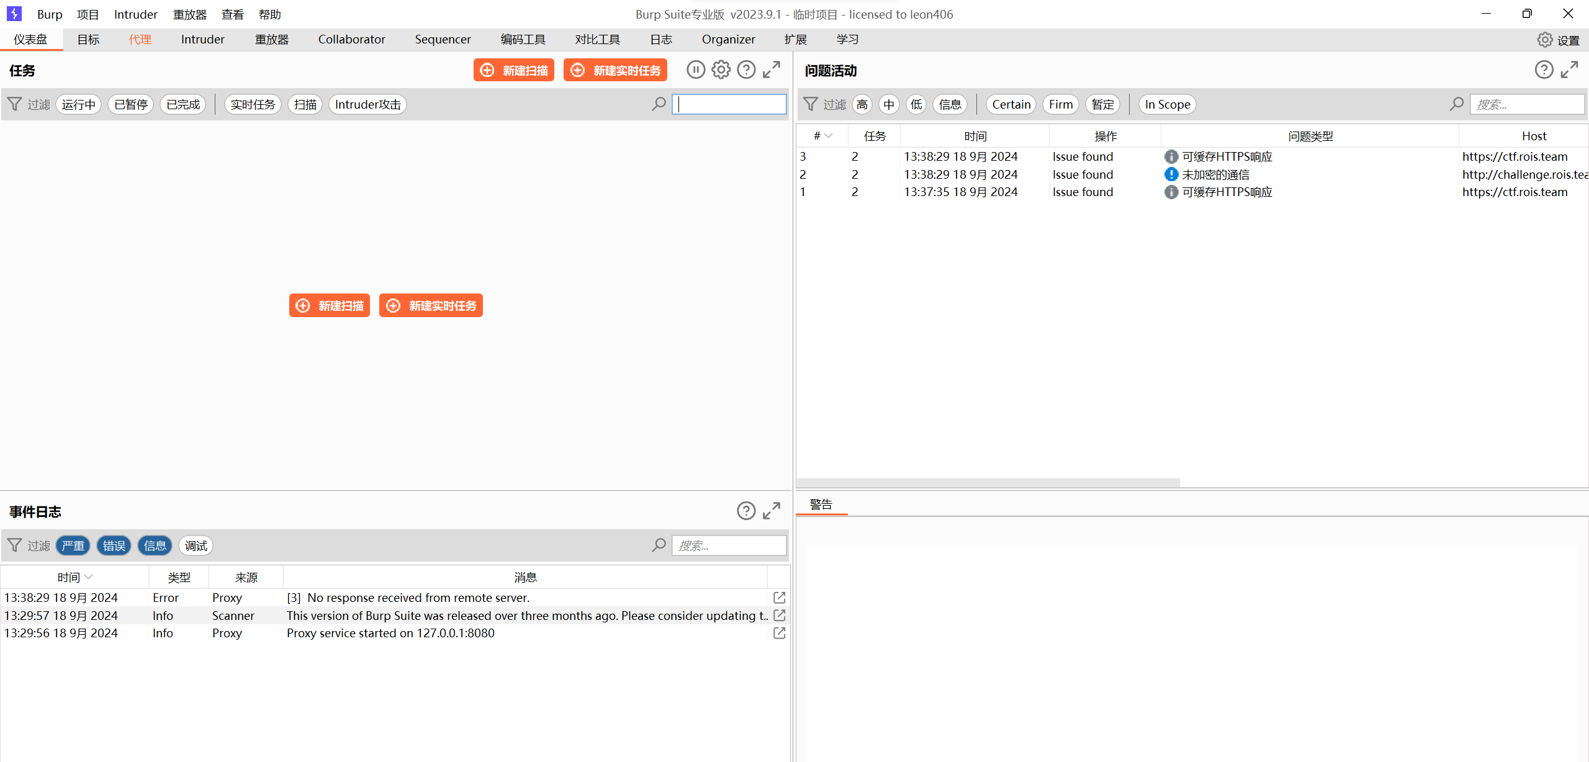Expand the Tasks panel to full size
The height and width of the screenshot is (762, 1589).
pos(772,70)
